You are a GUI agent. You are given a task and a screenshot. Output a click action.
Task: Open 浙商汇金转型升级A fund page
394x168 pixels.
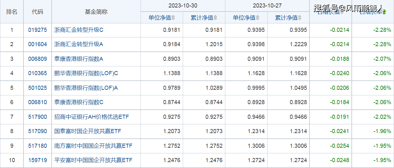pos(79,44)
